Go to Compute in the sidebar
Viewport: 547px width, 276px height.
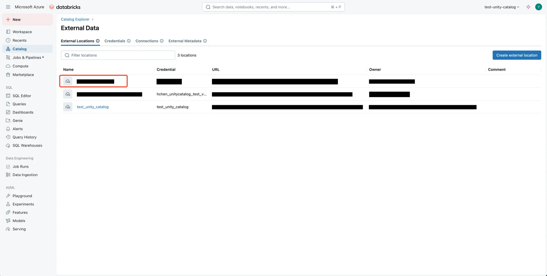(27, 66)
